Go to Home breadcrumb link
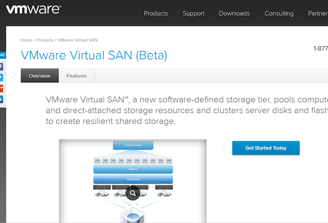Viewport: 328px width, 223px height. (x=27, y=40)
